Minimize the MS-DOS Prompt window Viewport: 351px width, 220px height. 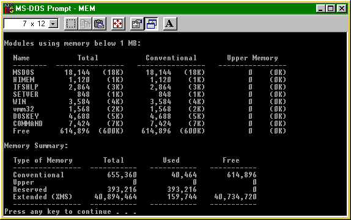tap(320, 9)
